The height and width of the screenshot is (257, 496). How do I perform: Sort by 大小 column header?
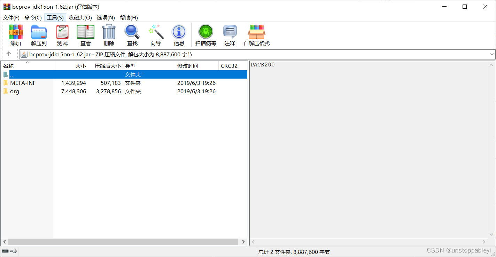[71, 66]
